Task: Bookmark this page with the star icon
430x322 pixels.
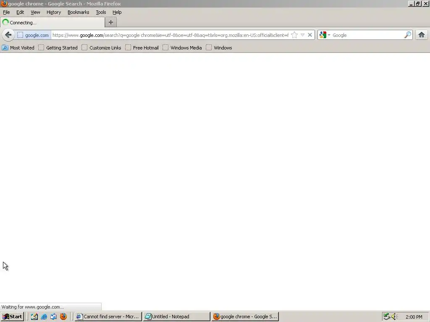Action: click(294, 35)
